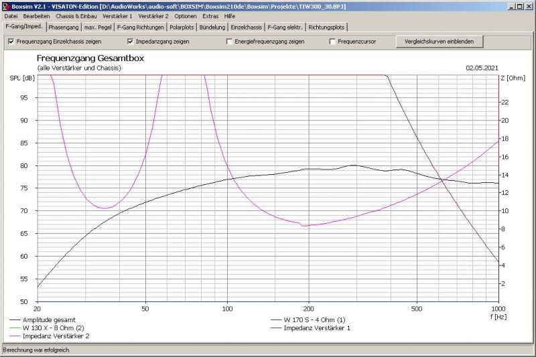Viewport: 536px width, 357px height.
Task: Open the Bearbeiten menu
Action: [x=36, y=15]
